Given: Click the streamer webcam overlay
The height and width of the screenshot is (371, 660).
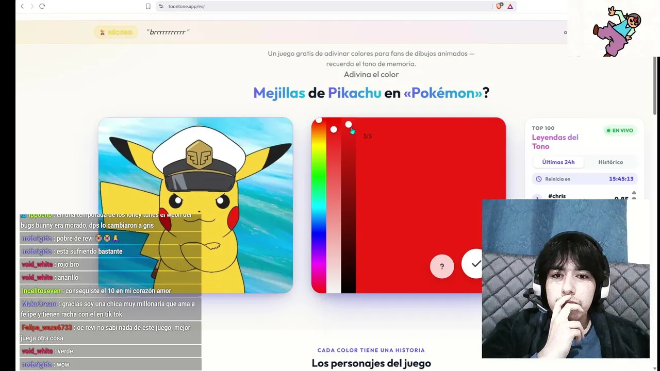Looking at the screenshot, I should (566, 279).
